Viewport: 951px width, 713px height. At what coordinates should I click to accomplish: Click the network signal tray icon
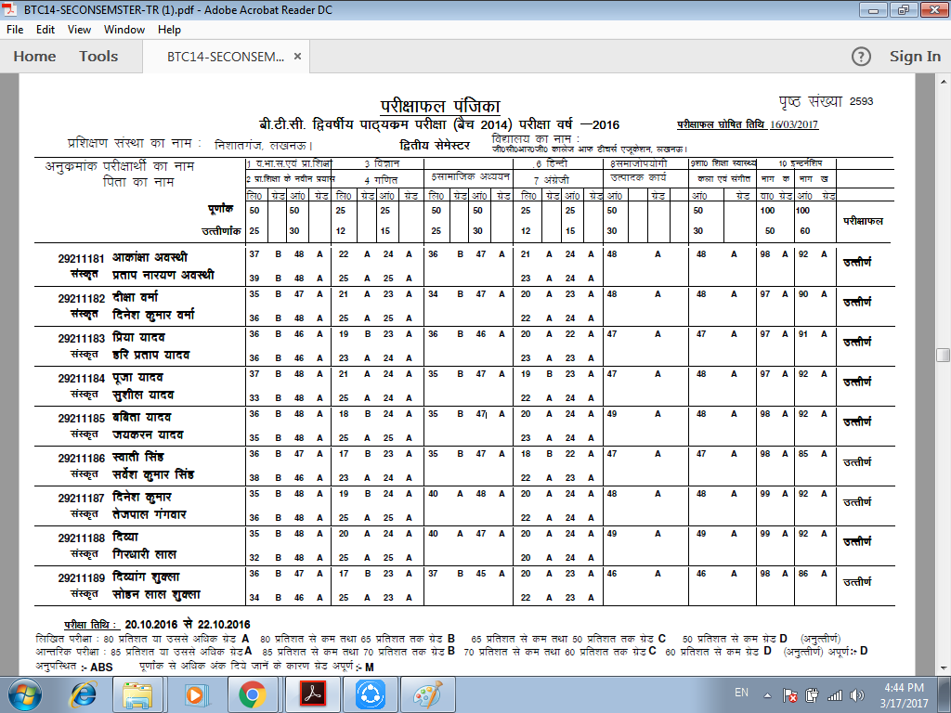coord(835,694)
